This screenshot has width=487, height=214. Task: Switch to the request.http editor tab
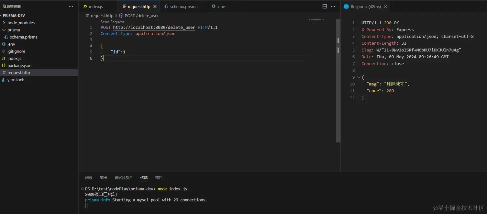[139, 6]
